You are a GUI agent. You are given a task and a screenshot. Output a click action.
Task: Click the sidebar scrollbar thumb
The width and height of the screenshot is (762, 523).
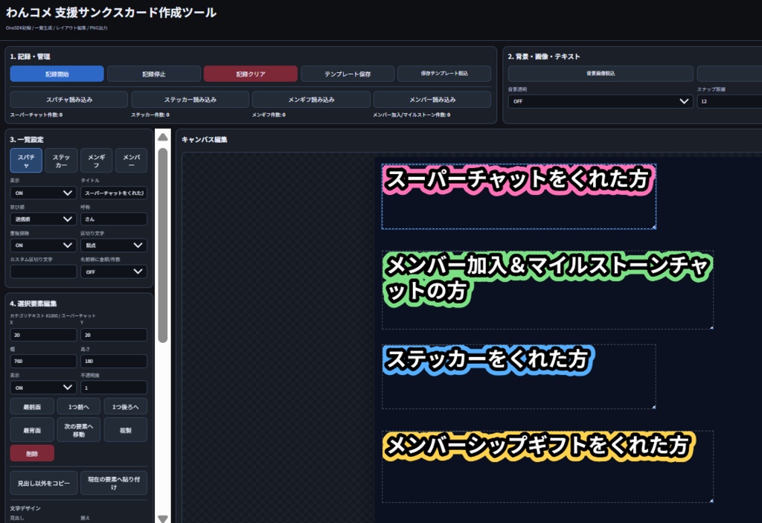pyautogui.click(x=163, y=246)
